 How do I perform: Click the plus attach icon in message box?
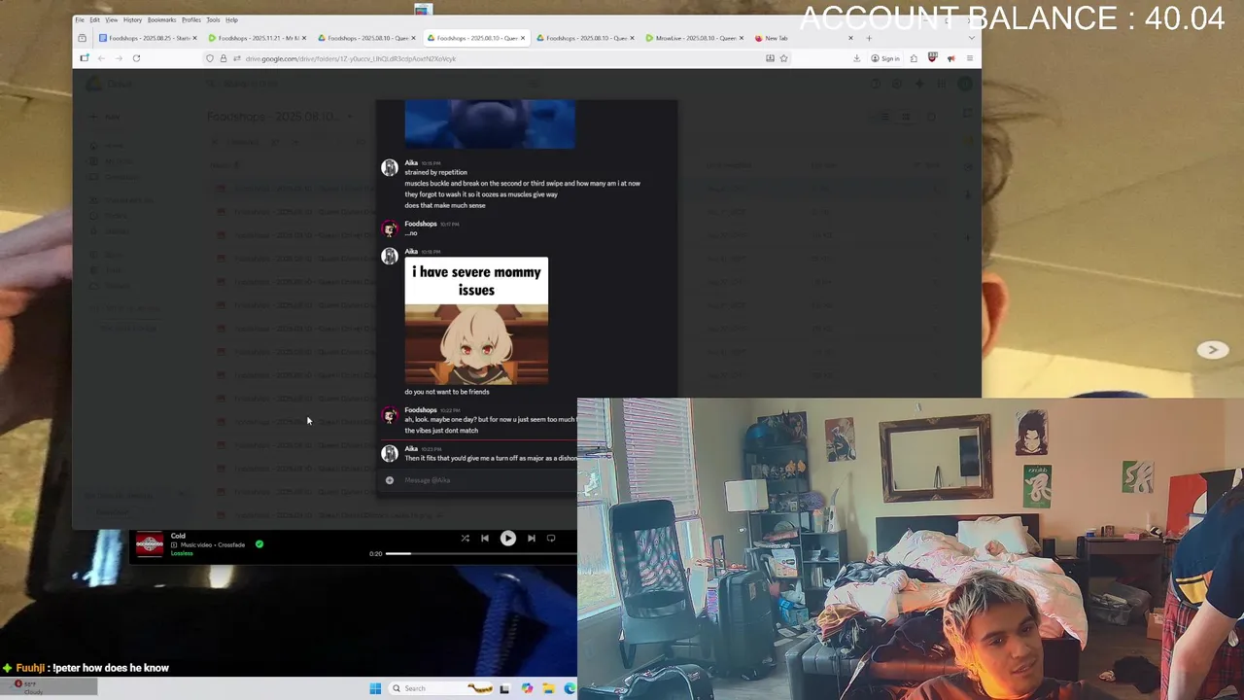390,480
